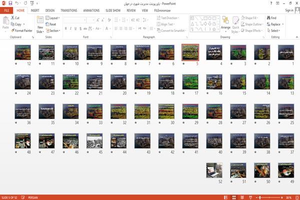Toggle Italic formatting button

tap(70, 29)
